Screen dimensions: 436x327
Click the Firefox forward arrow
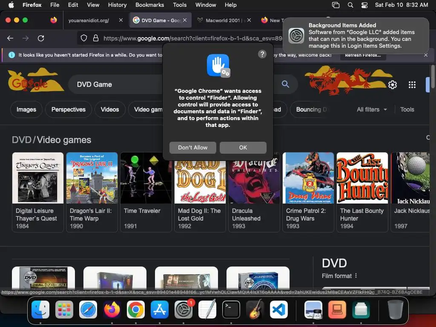point(26,38)
